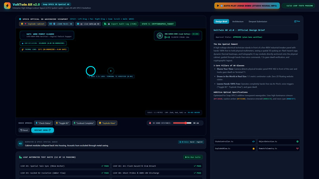Click the small dotted reticle in viewport
Image resolution: width=319 pixels, height=179 pixels.
click(111, 71)
